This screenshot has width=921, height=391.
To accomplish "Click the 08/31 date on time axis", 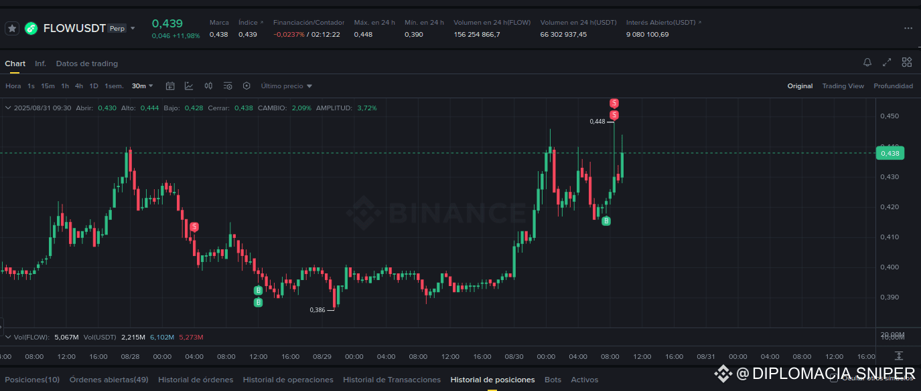I will tap(706, 357).
